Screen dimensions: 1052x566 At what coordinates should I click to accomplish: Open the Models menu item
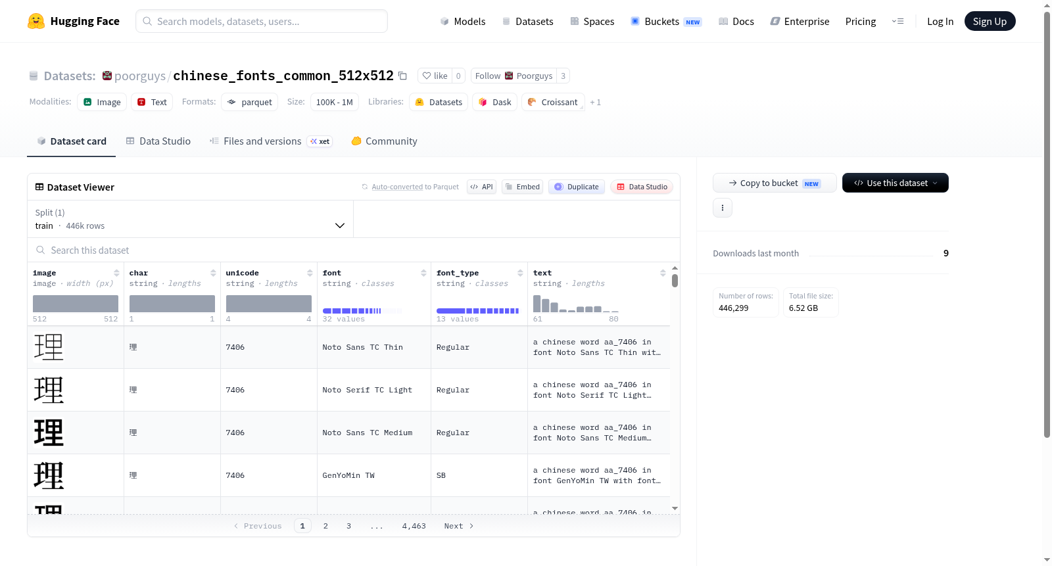(x=463, y=22)
